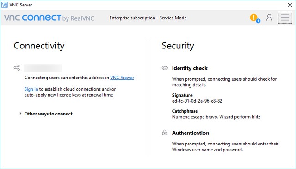Click the eye icon for Identity check
This screenshot has width=296, height=169.
pos(165,68)
